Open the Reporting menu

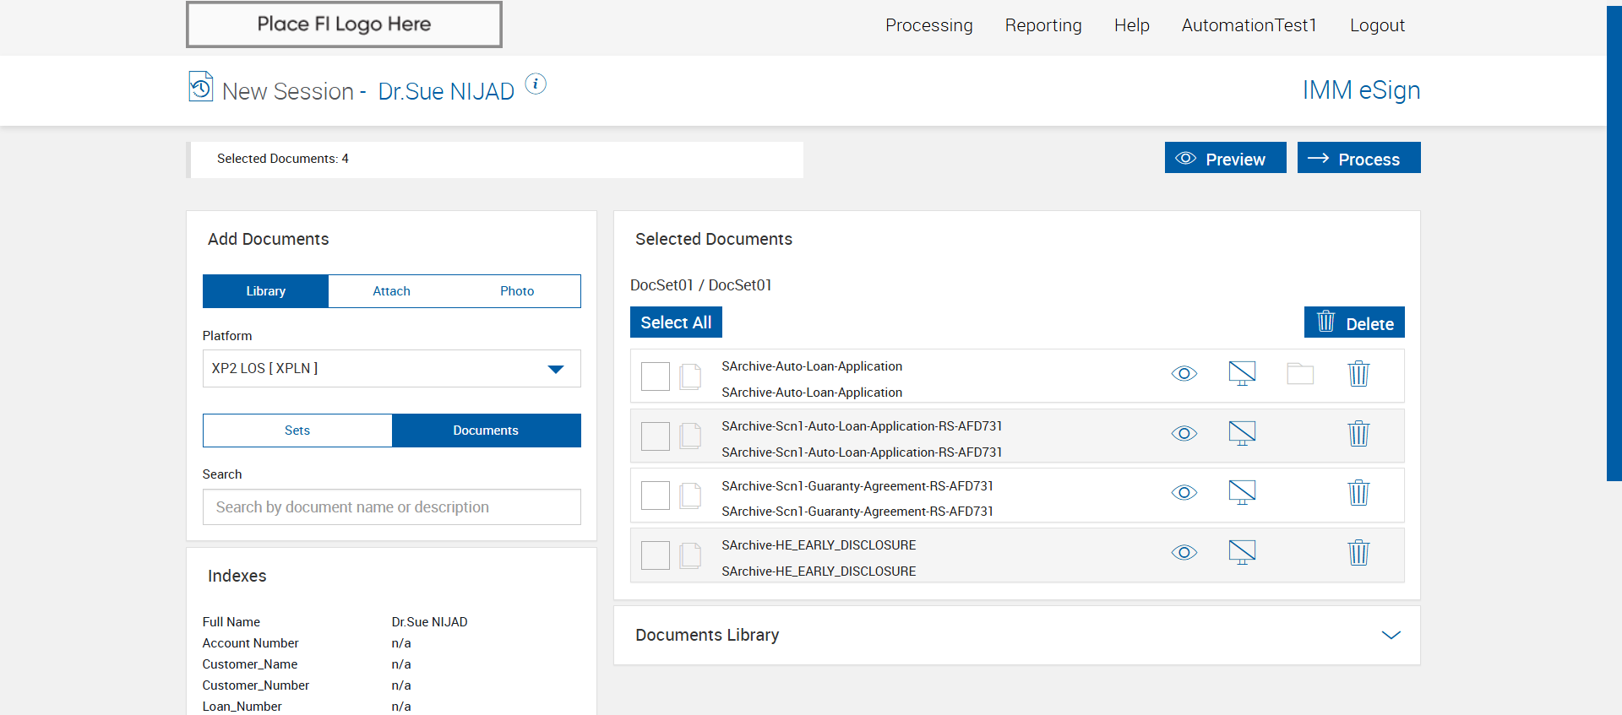1042,25
